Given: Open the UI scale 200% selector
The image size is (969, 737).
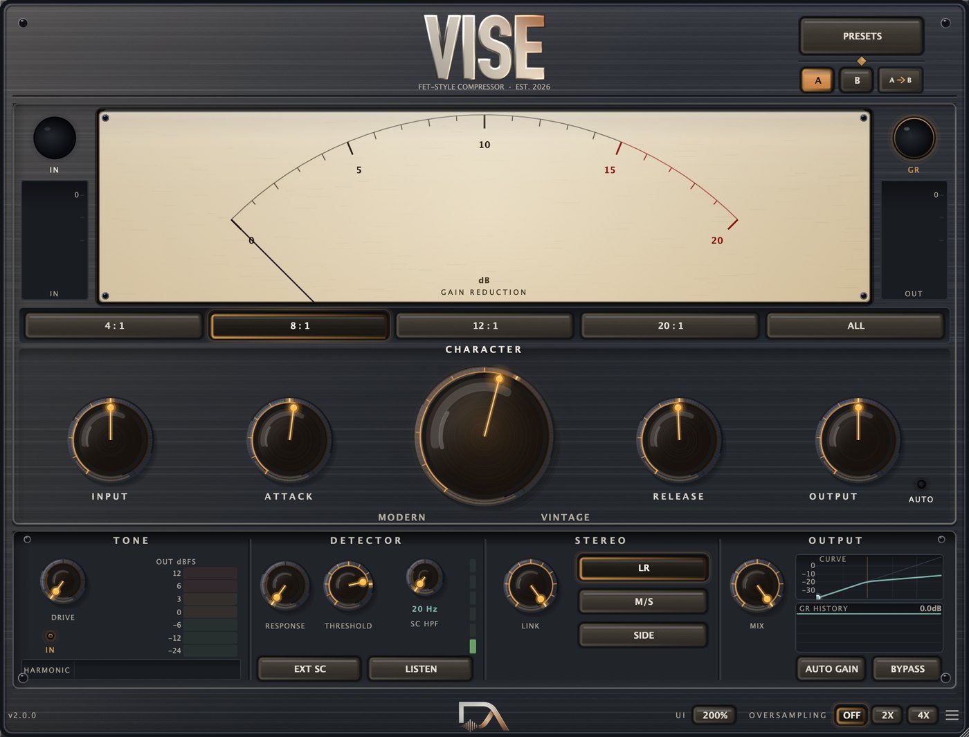Looking at the screenshot, I should 715,716.
